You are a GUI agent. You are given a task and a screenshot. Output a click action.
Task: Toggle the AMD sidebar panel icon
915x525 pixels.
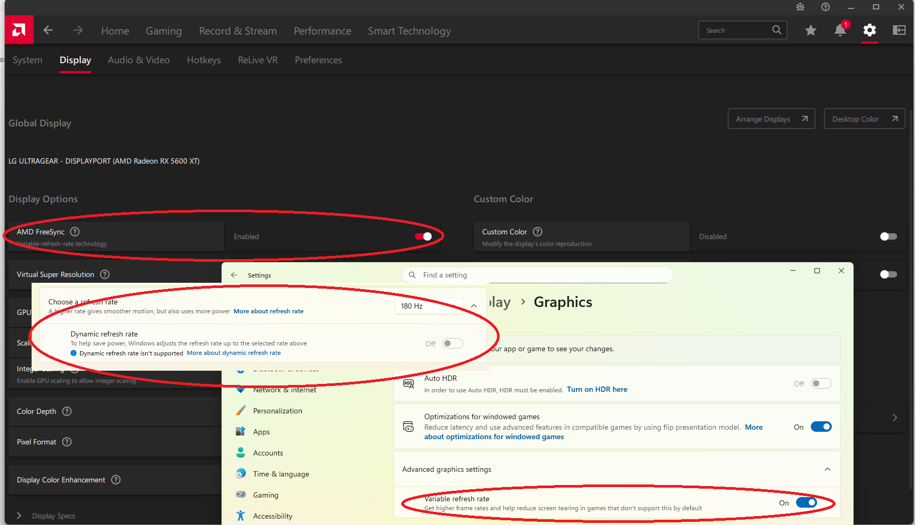(x=899, y=31)
